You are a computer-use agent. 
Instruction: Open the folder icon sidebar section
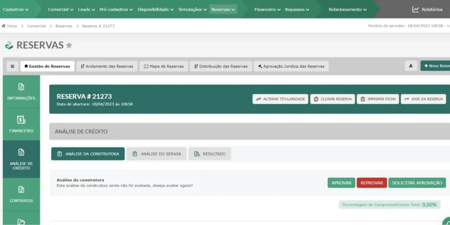21,221
